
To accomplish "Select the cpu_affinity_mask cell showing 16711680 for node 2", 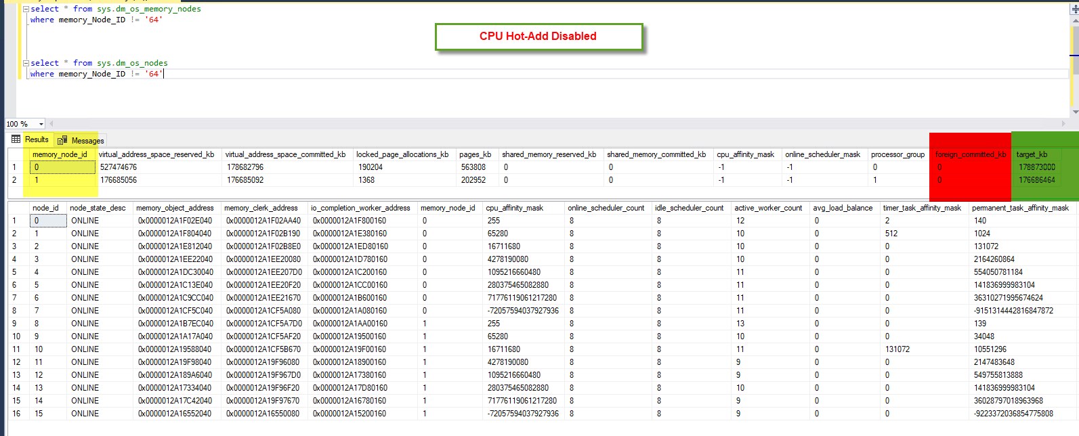I will click(x=504, y=246).
